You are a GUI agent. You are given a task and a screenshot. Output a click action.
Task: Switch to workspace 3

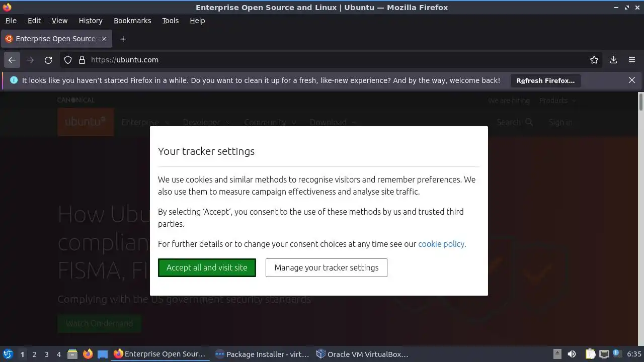(46, 354)
